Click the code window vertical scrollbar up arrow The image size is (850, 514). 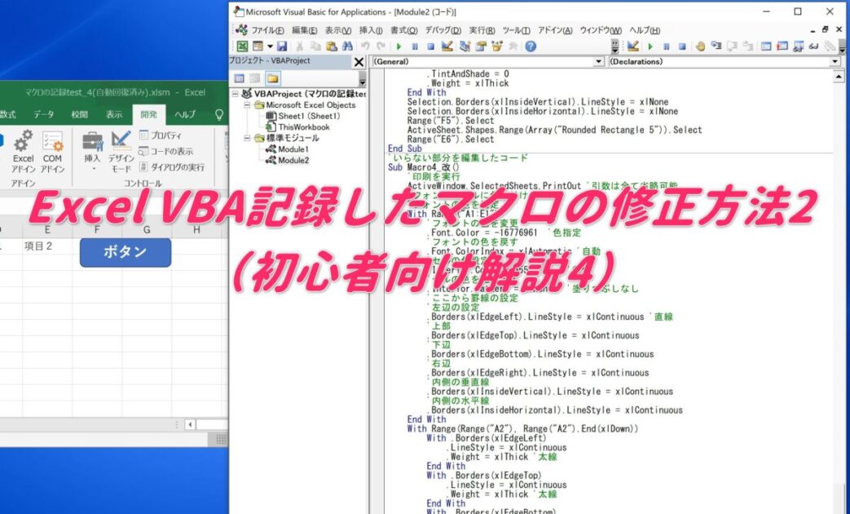(839, 77)
